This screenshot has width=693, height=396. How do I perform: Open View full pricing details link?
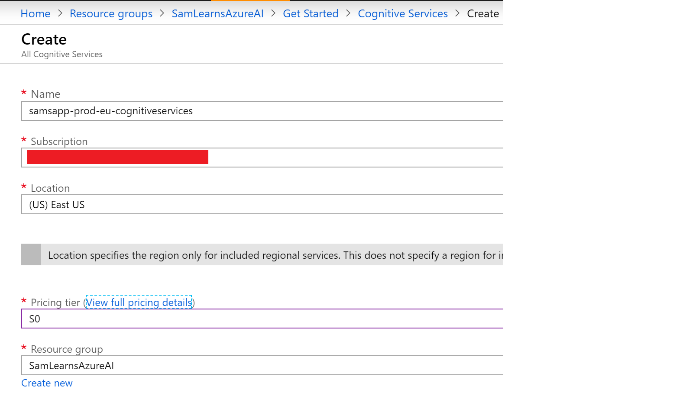click(139, 303)
